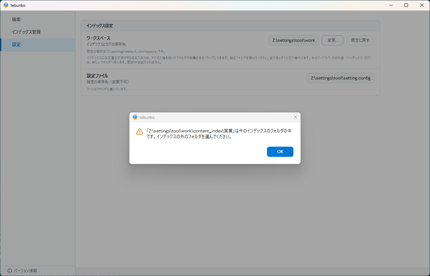Click the yellow warning triangle icon
This screenshot has height=276, width=430.
140,132
